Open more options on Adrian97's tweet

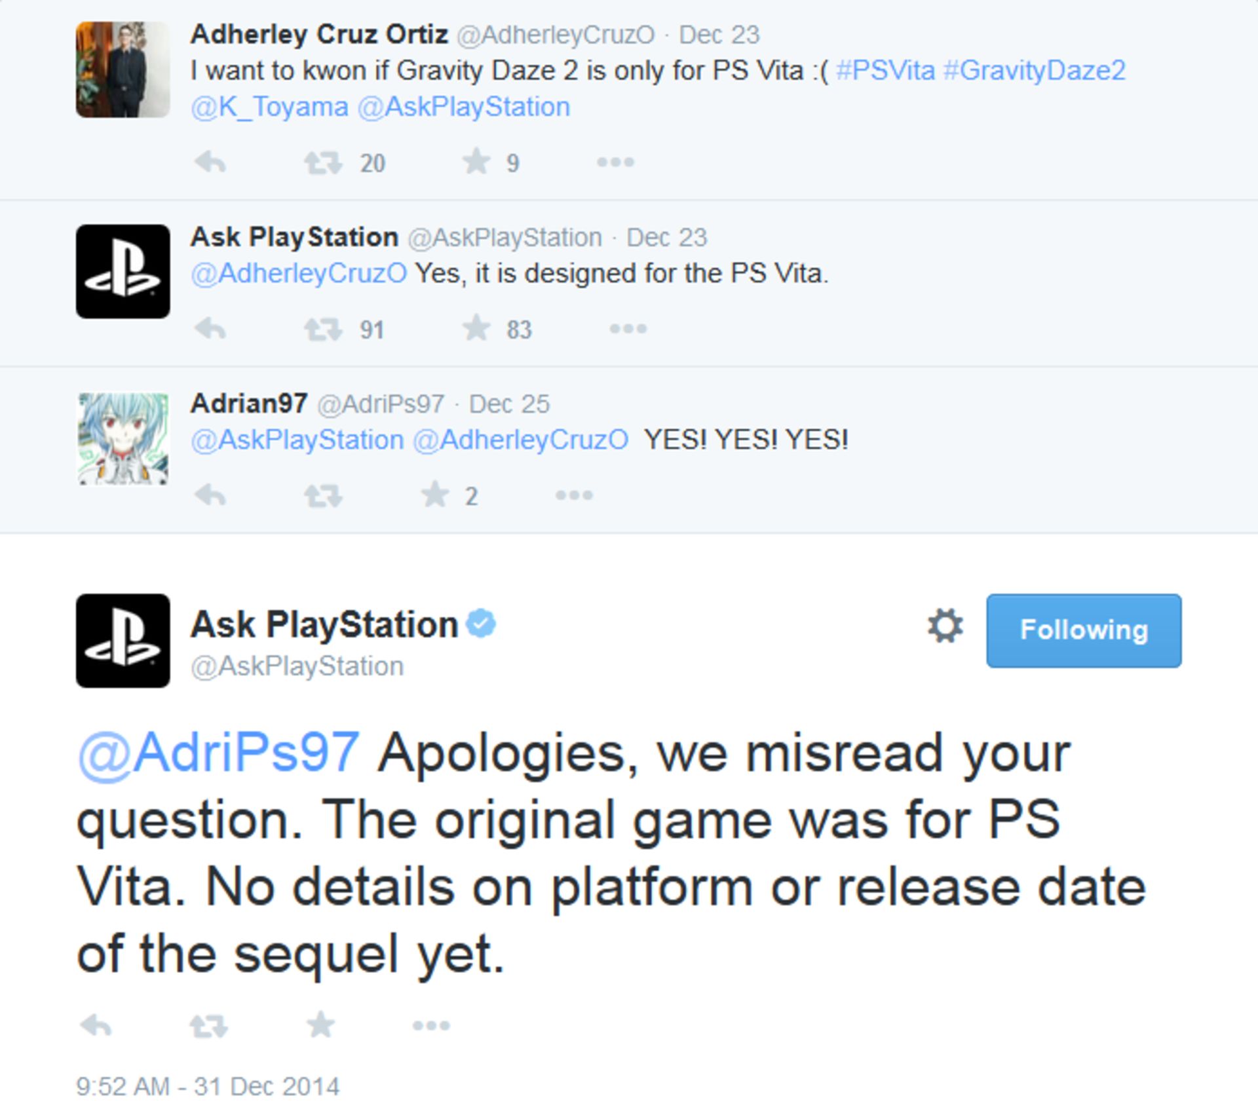pos(574,495)
